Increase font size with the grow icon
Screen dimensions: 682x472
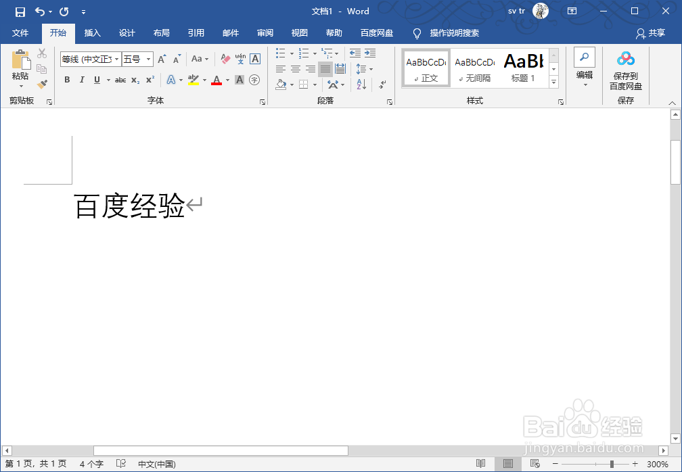(x=162, y=59)
